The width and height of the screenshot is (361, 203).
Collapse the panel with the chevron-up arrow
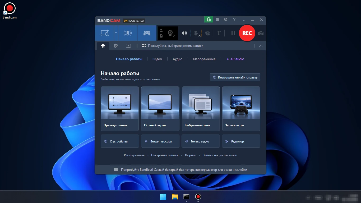tap(261, 46)
